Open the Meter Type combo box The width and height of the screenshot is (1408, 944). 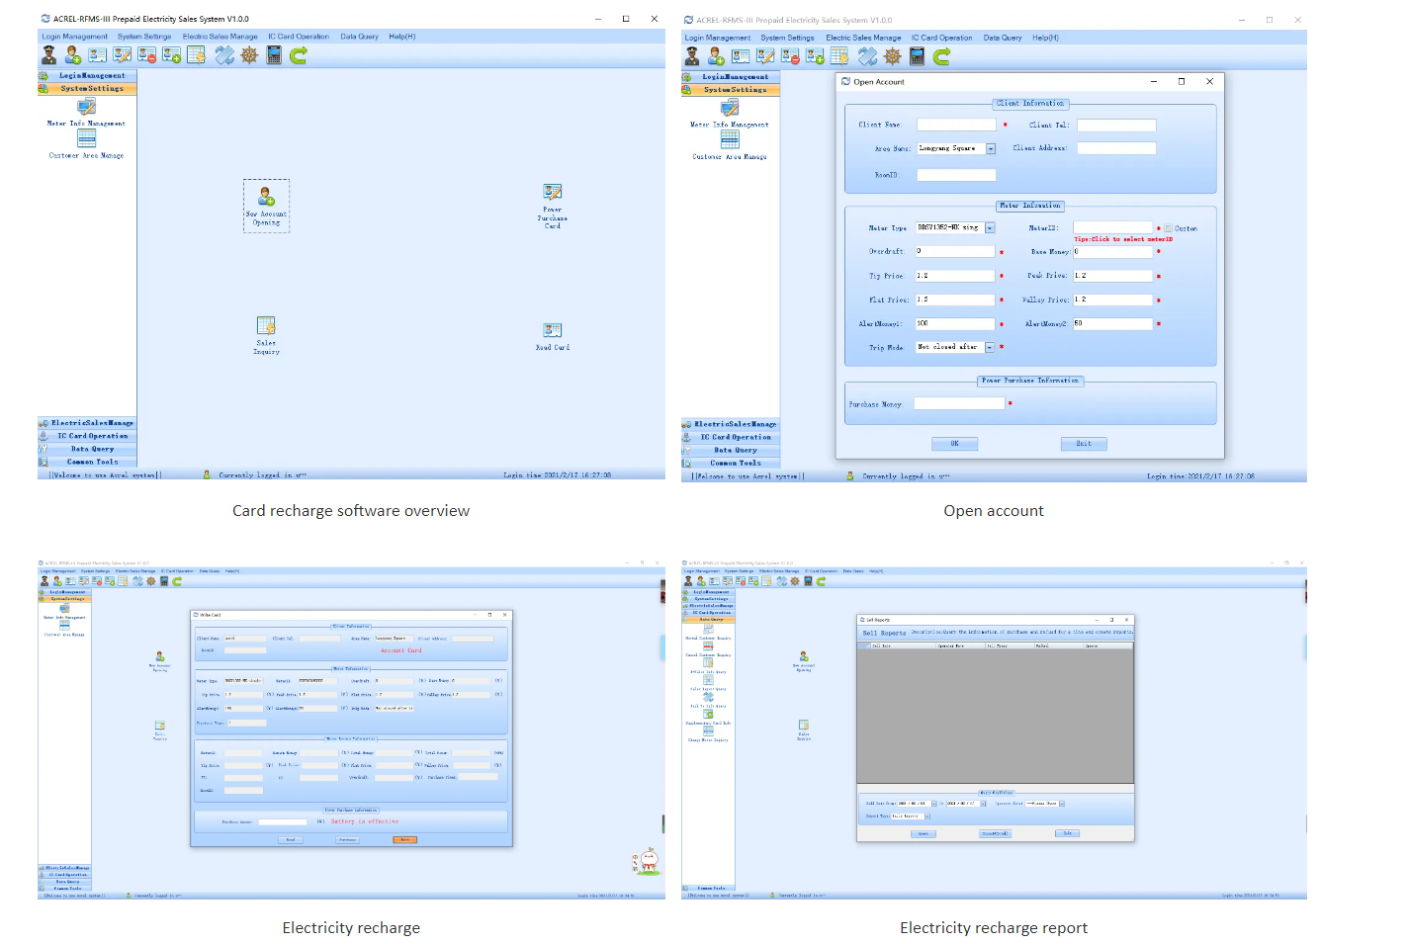click(990, 228)
